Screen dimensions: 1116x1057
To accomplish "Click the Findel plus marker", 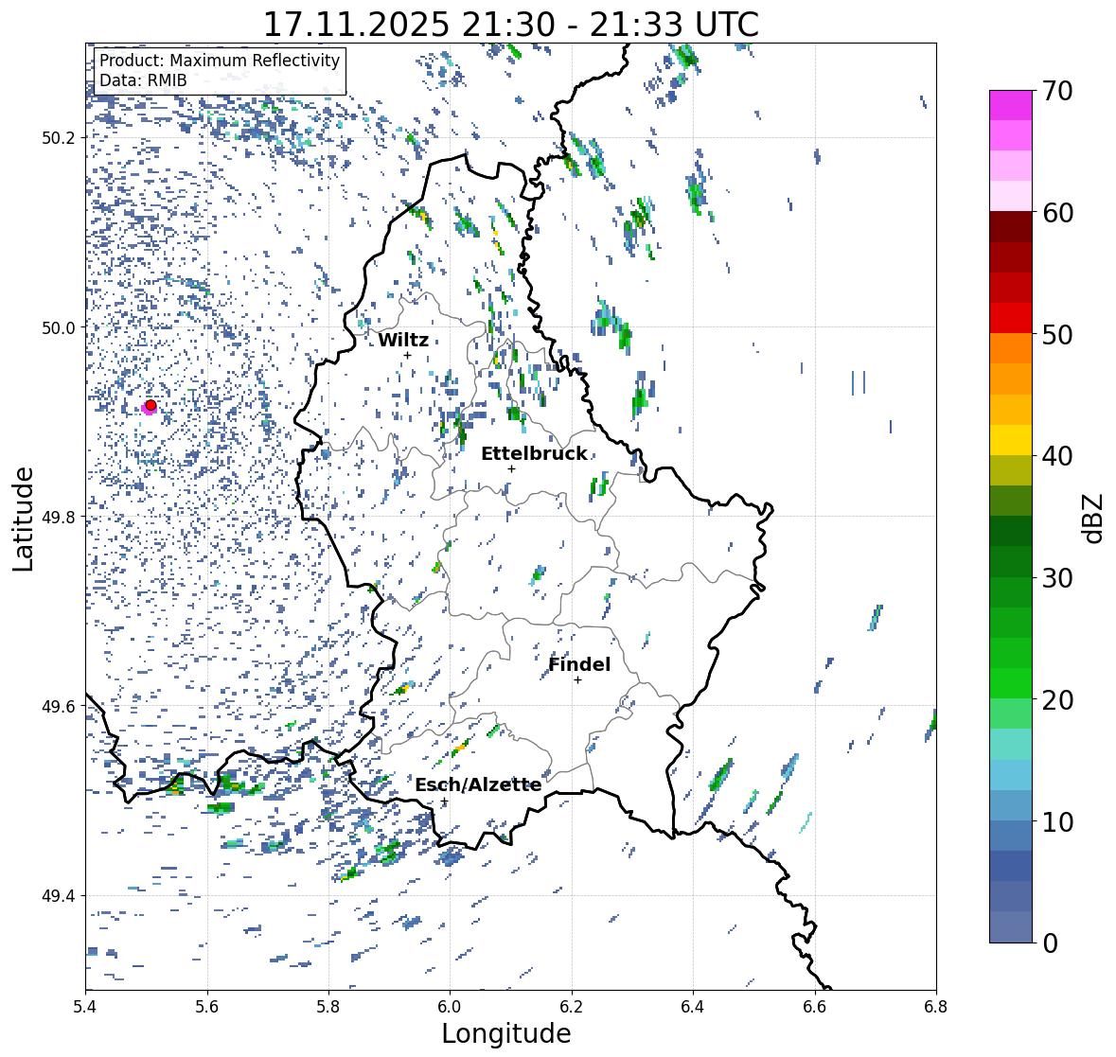I will tap(578, 680).
